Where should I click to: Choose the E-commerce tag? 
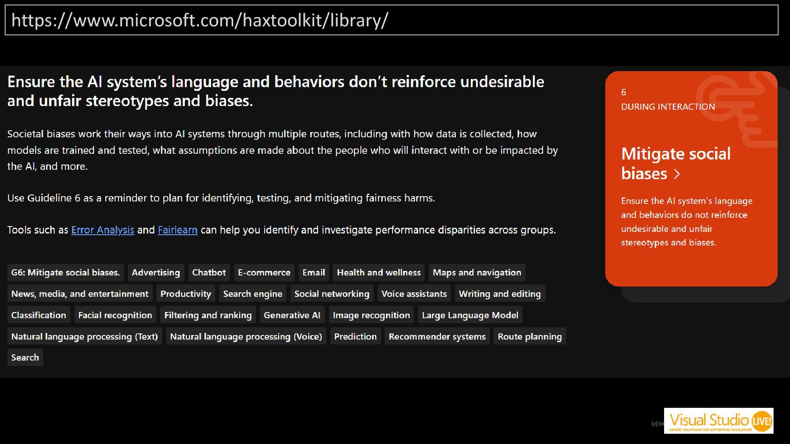pyautogui.click(x=264, y=273)
